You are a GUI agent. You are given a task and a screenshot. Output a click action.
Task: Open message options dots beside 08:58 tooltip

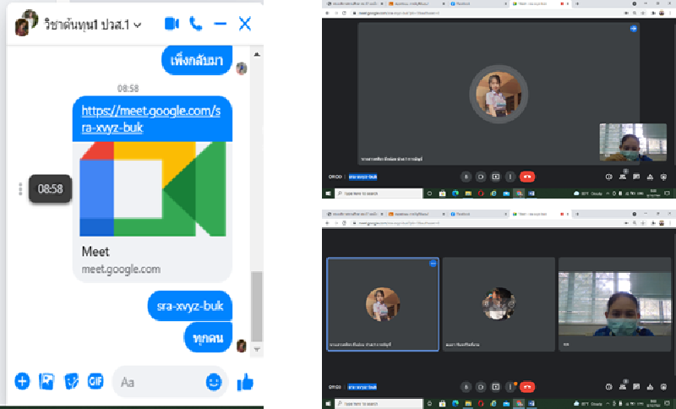pos(20,189)
